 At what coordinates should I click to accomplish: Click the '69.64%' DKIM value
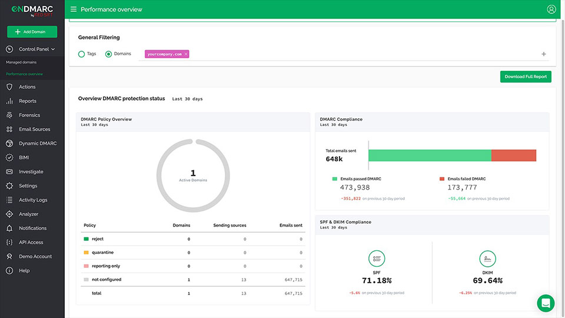point(487,280)
